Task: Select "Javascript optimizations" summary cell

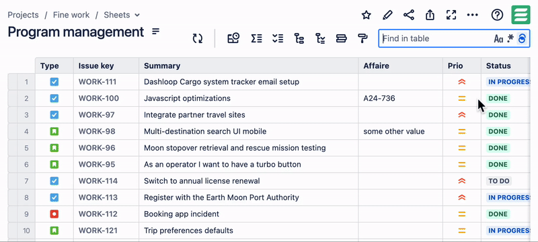Action: click(249, 98)
